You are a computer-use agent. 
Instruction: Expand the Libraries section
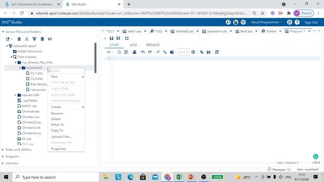3,163
